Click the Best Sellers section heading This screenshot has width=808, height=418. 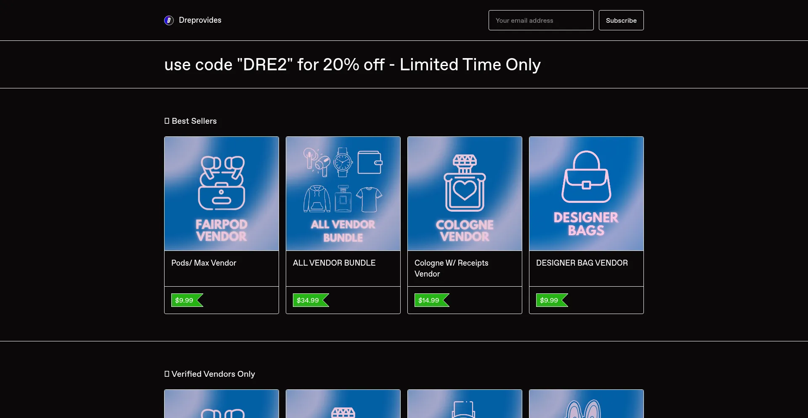191,121
